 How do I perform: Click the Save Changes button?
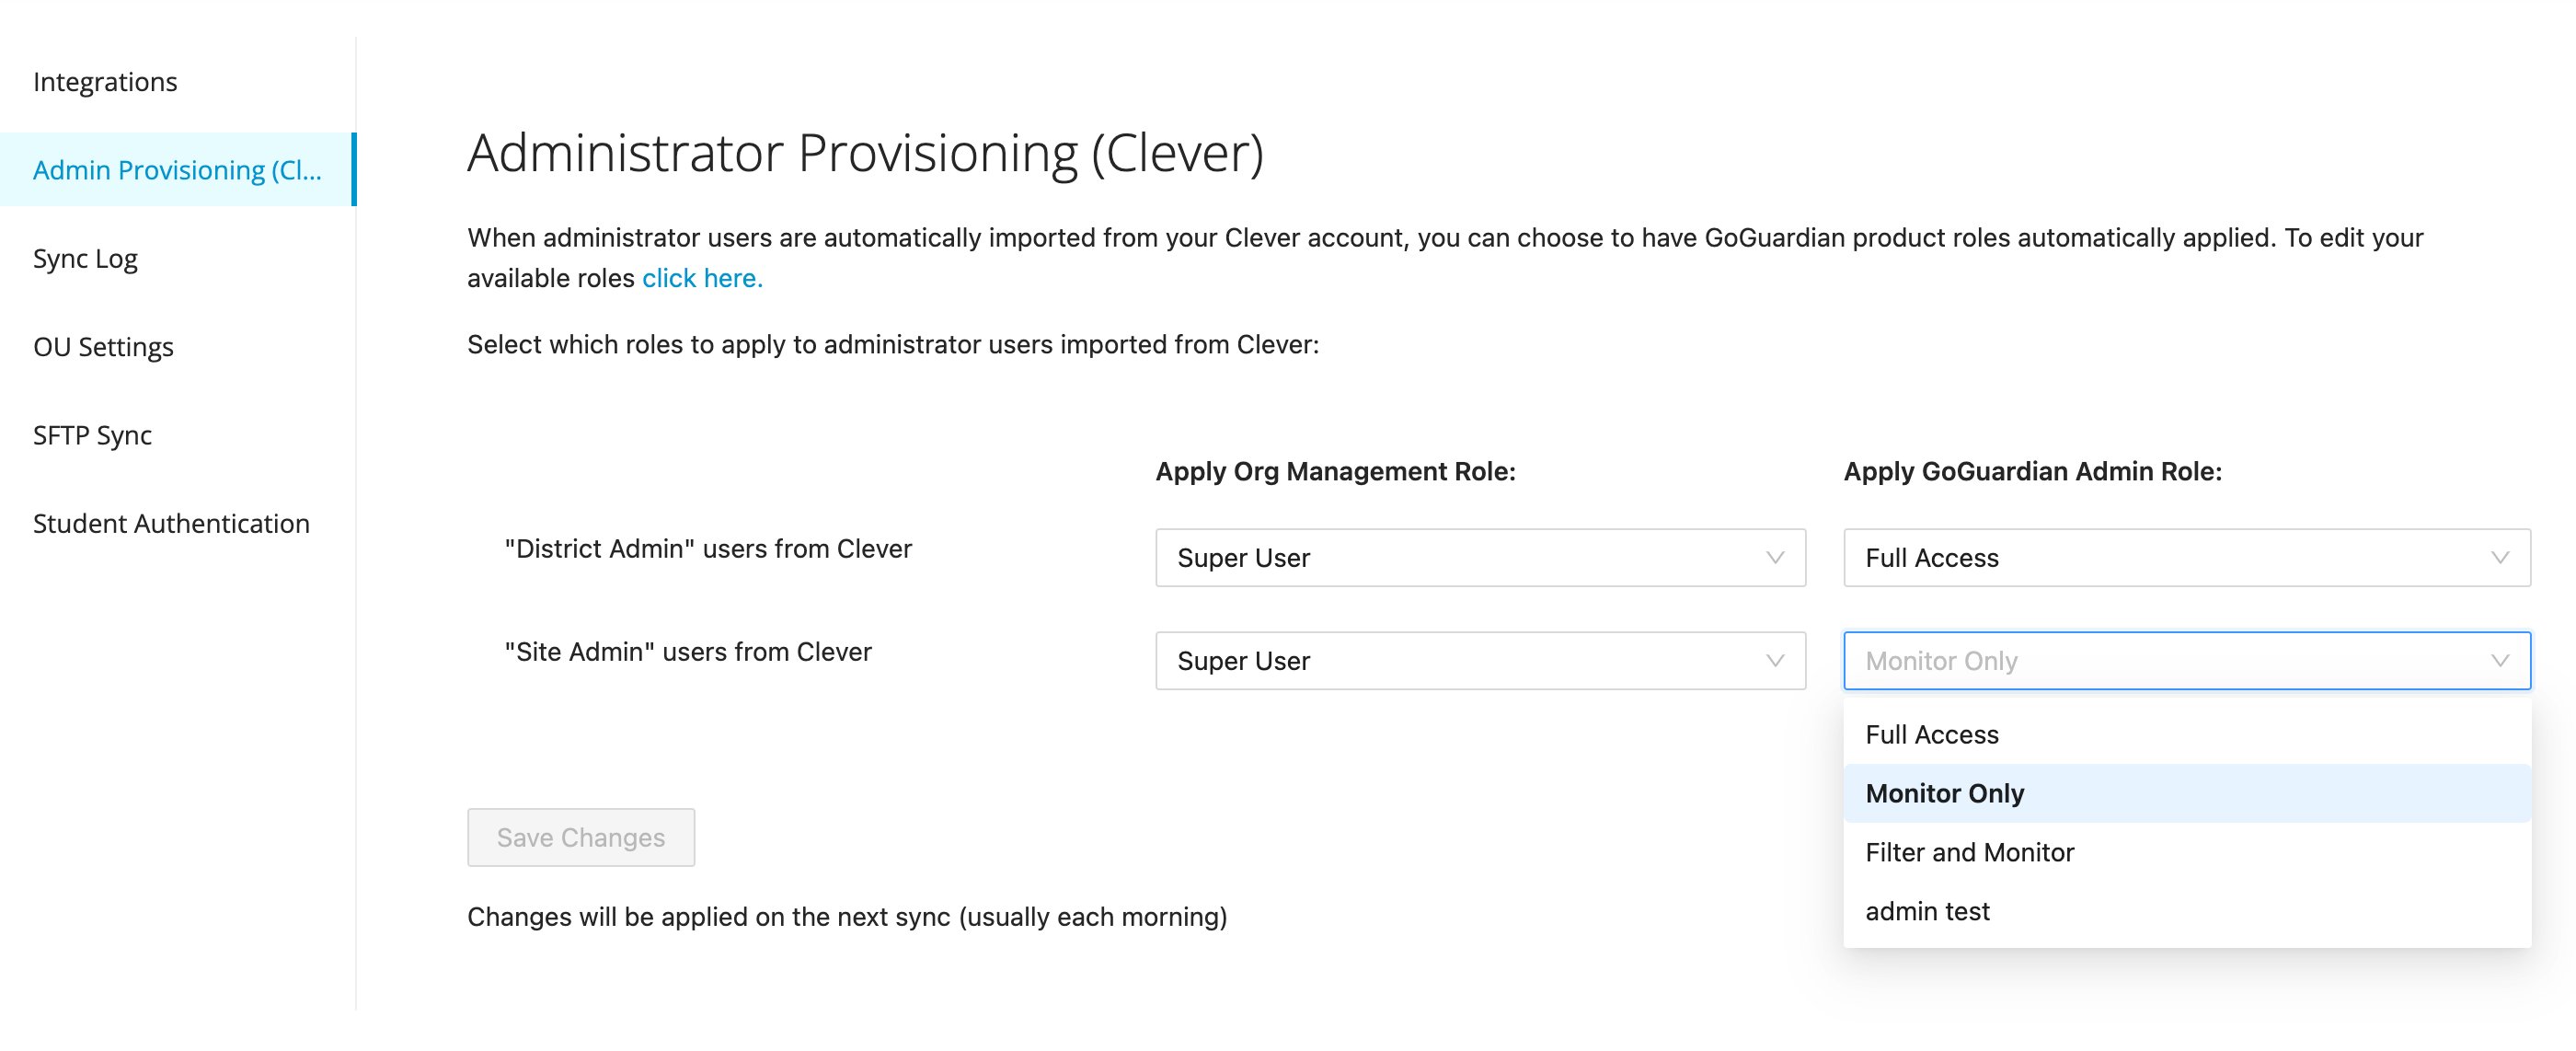coord(581,837)
